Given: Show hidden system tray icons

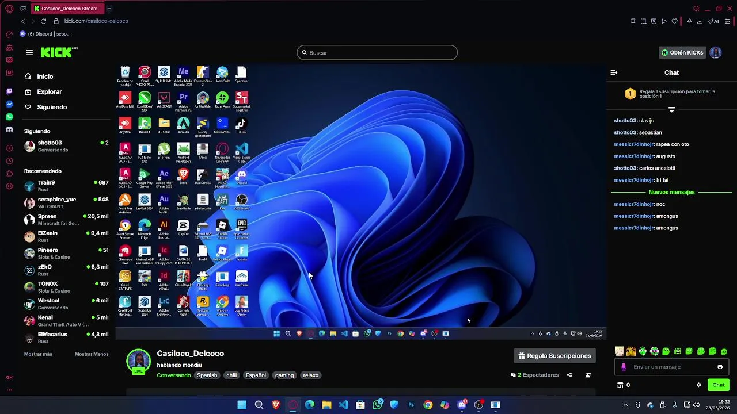Looking at the screenshot, I should [625, 405].
